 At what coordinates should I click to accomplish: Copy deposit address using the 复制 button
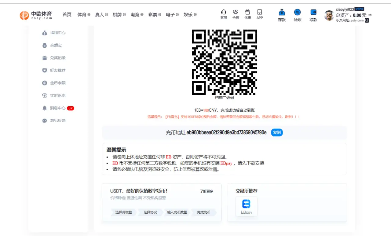point(277,132)
